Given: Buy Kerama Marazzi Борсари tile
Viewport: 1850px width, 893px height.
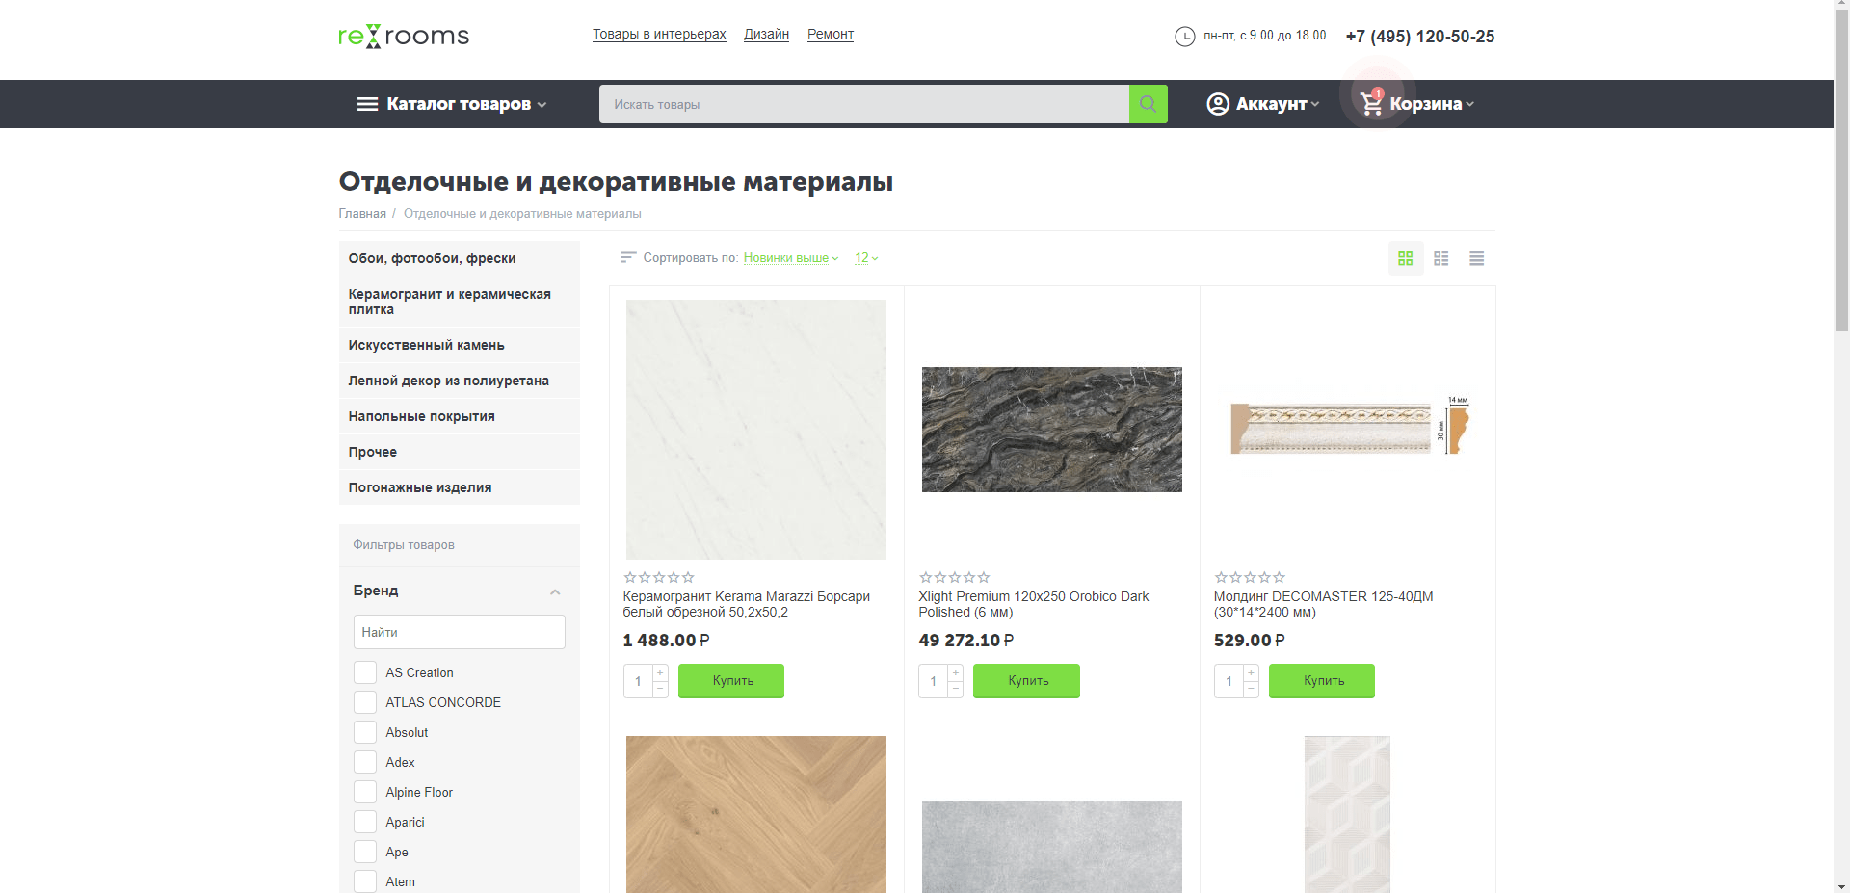Looking at the screenshot, I should click(x=731, y=681).
